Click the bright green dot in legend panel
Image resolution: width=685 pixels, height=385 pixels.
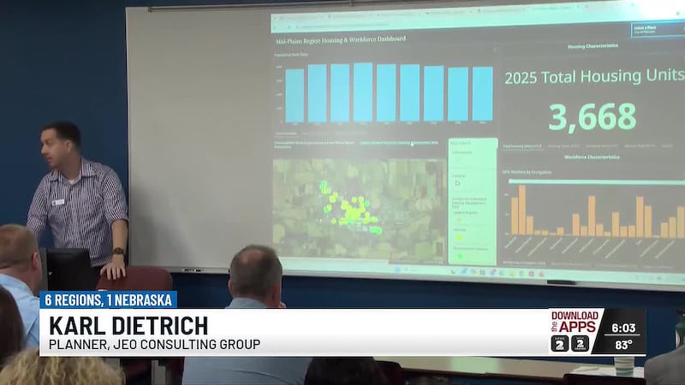[x=460, y=256]
